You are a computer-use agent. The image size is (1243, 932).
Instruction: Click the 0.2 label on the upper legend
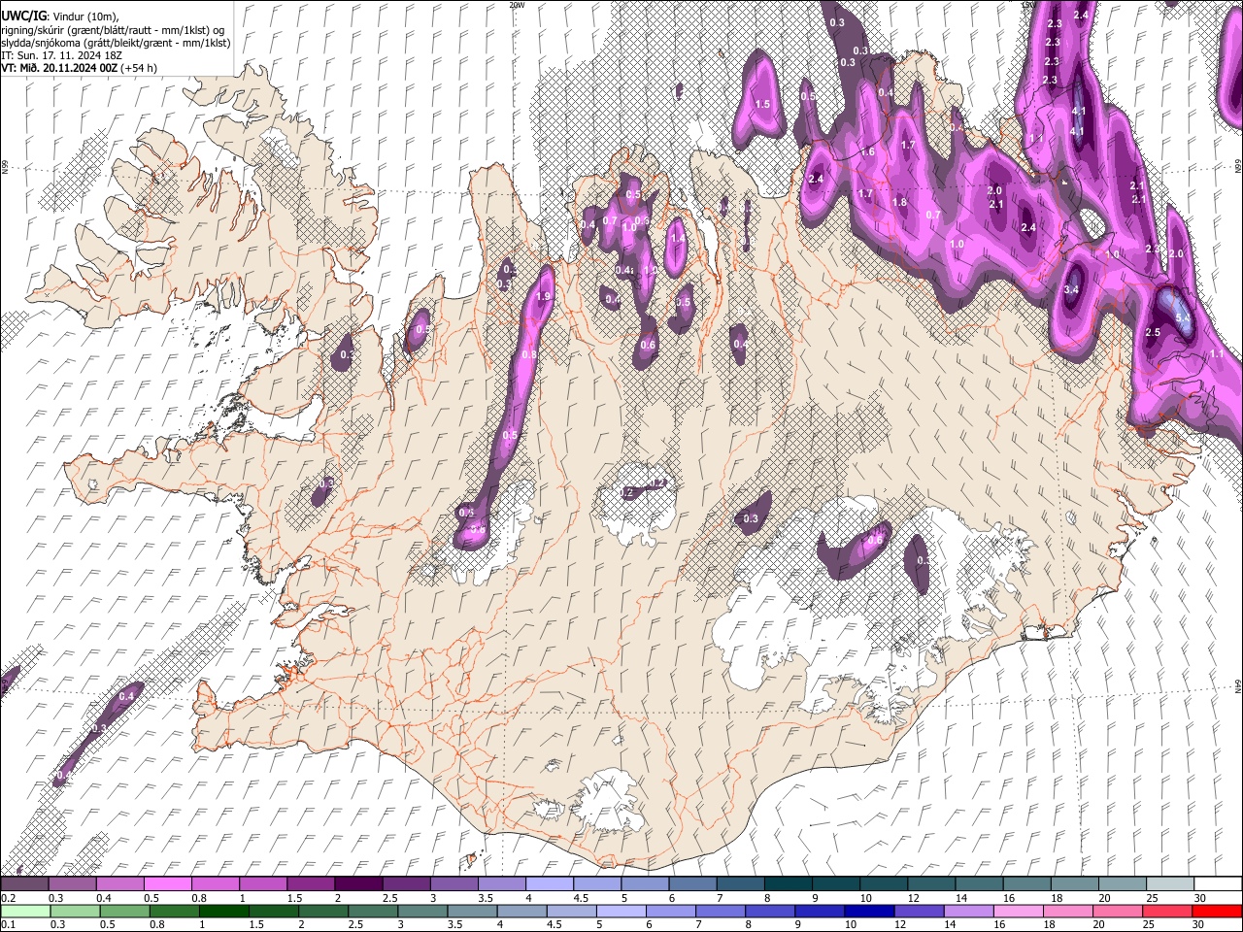click(9, 898)
